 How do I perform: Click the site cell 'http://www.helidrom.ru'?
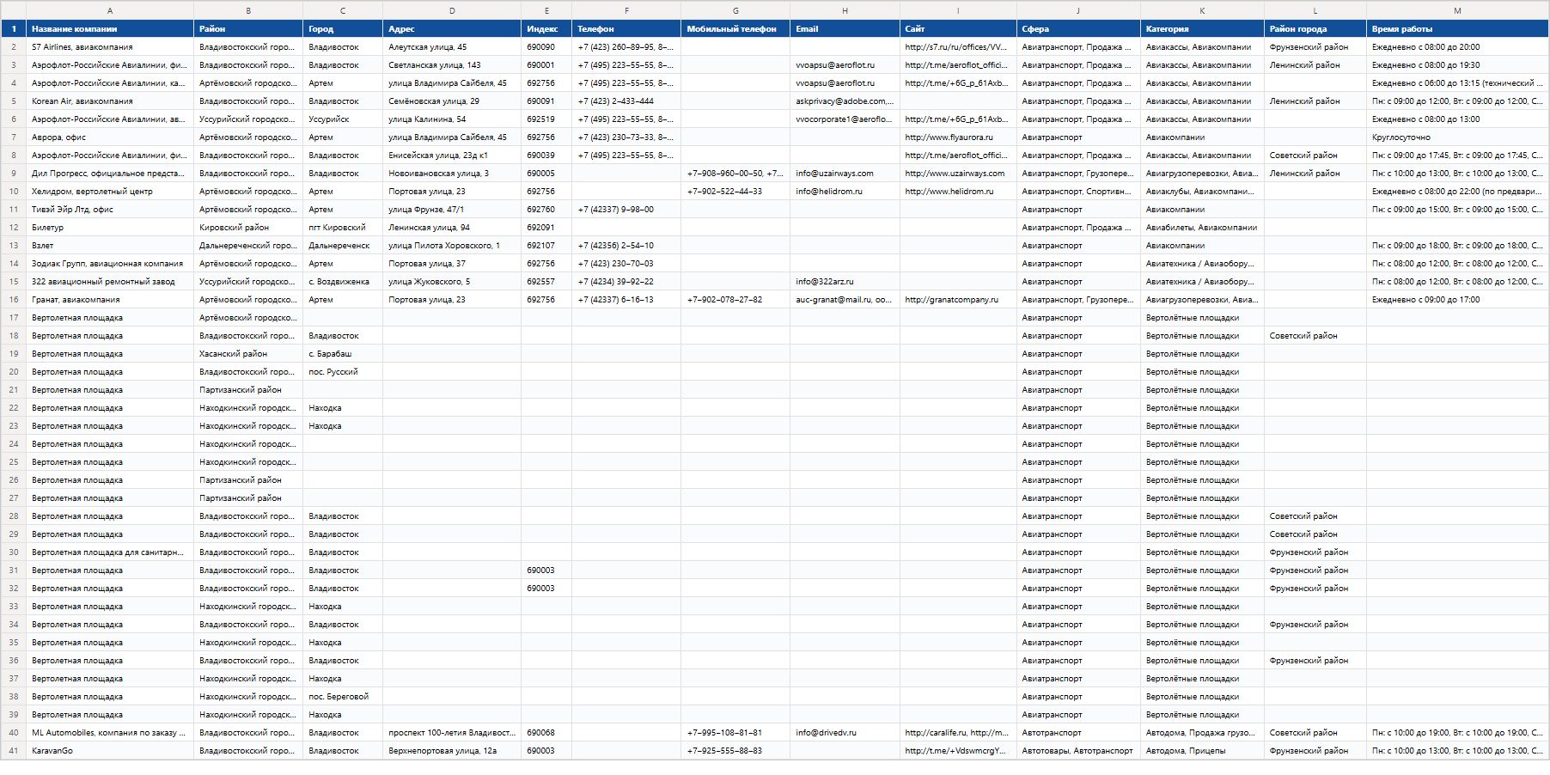(958, 192)
